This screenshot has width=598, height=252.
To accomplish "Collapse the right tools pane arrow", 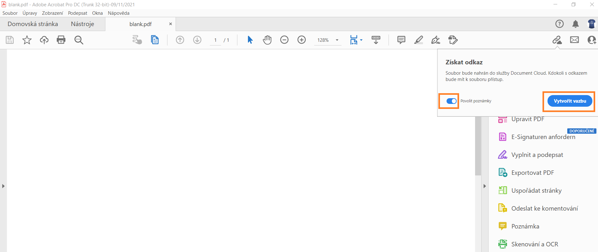I will click(484, 186).
